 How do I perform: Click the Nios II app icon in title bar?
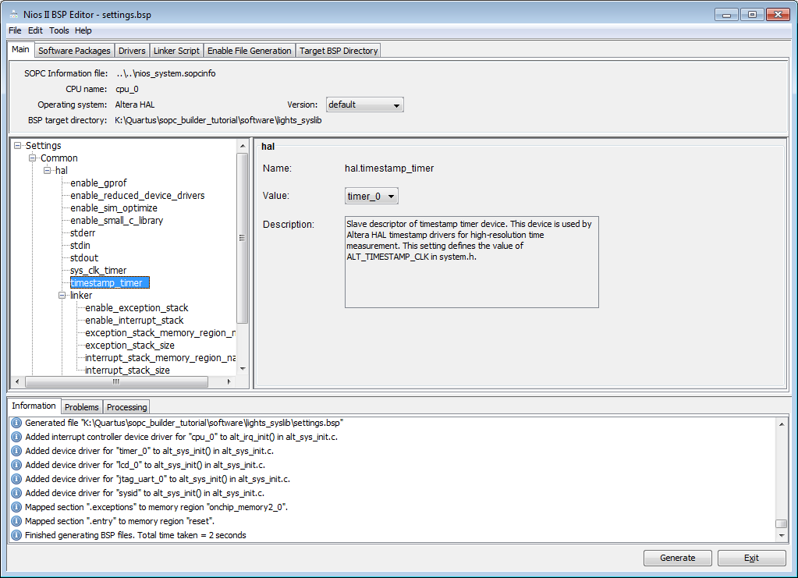(13, 14)
